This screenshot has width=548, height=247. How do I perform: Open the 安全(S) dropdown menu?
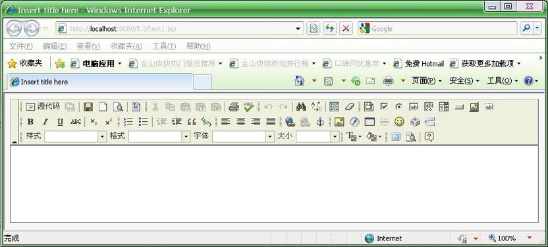pos(464,81)
